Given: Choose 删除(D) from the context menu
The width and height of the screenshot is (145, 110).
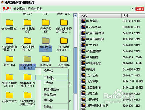Looking at the screenshot, I should (x=52, y=100).
